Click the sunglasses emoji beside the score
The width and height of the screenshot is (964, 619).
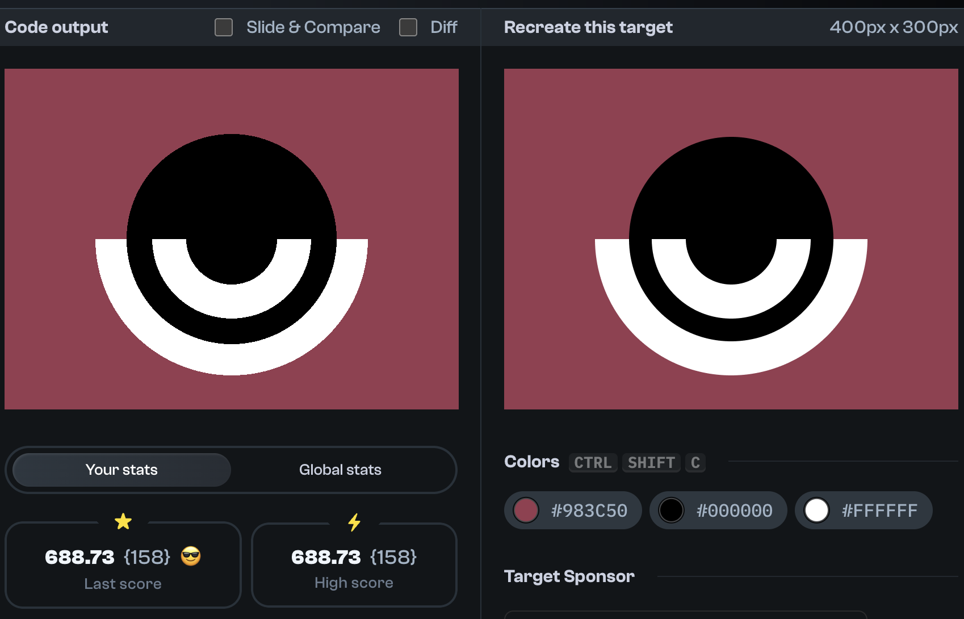pyautogui.click(x=191, y=557)
